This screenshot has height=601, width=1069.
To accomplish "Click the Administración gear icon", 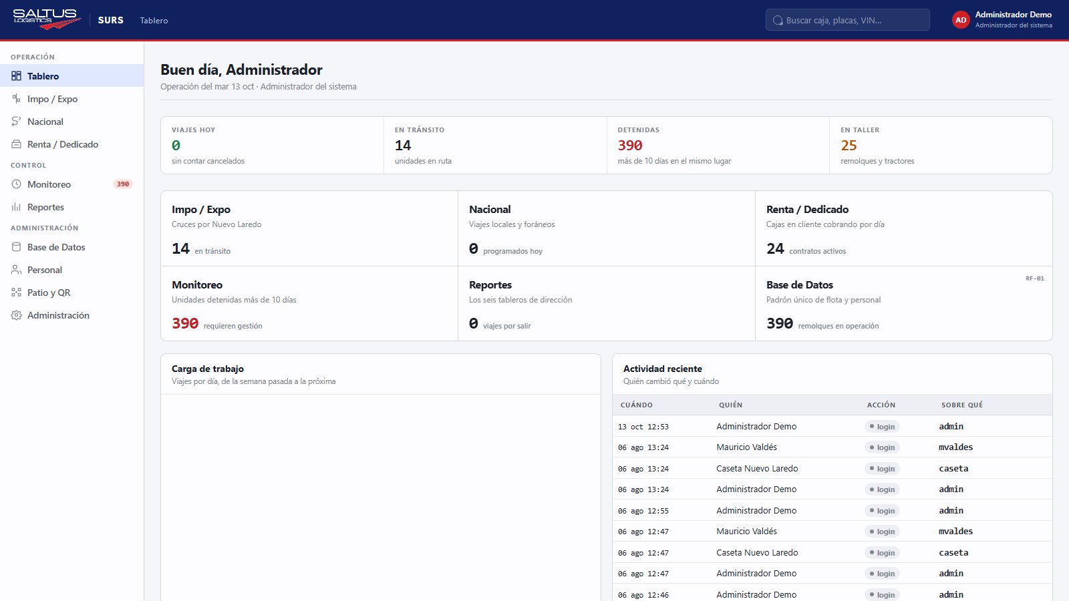I will pos(16,315).
